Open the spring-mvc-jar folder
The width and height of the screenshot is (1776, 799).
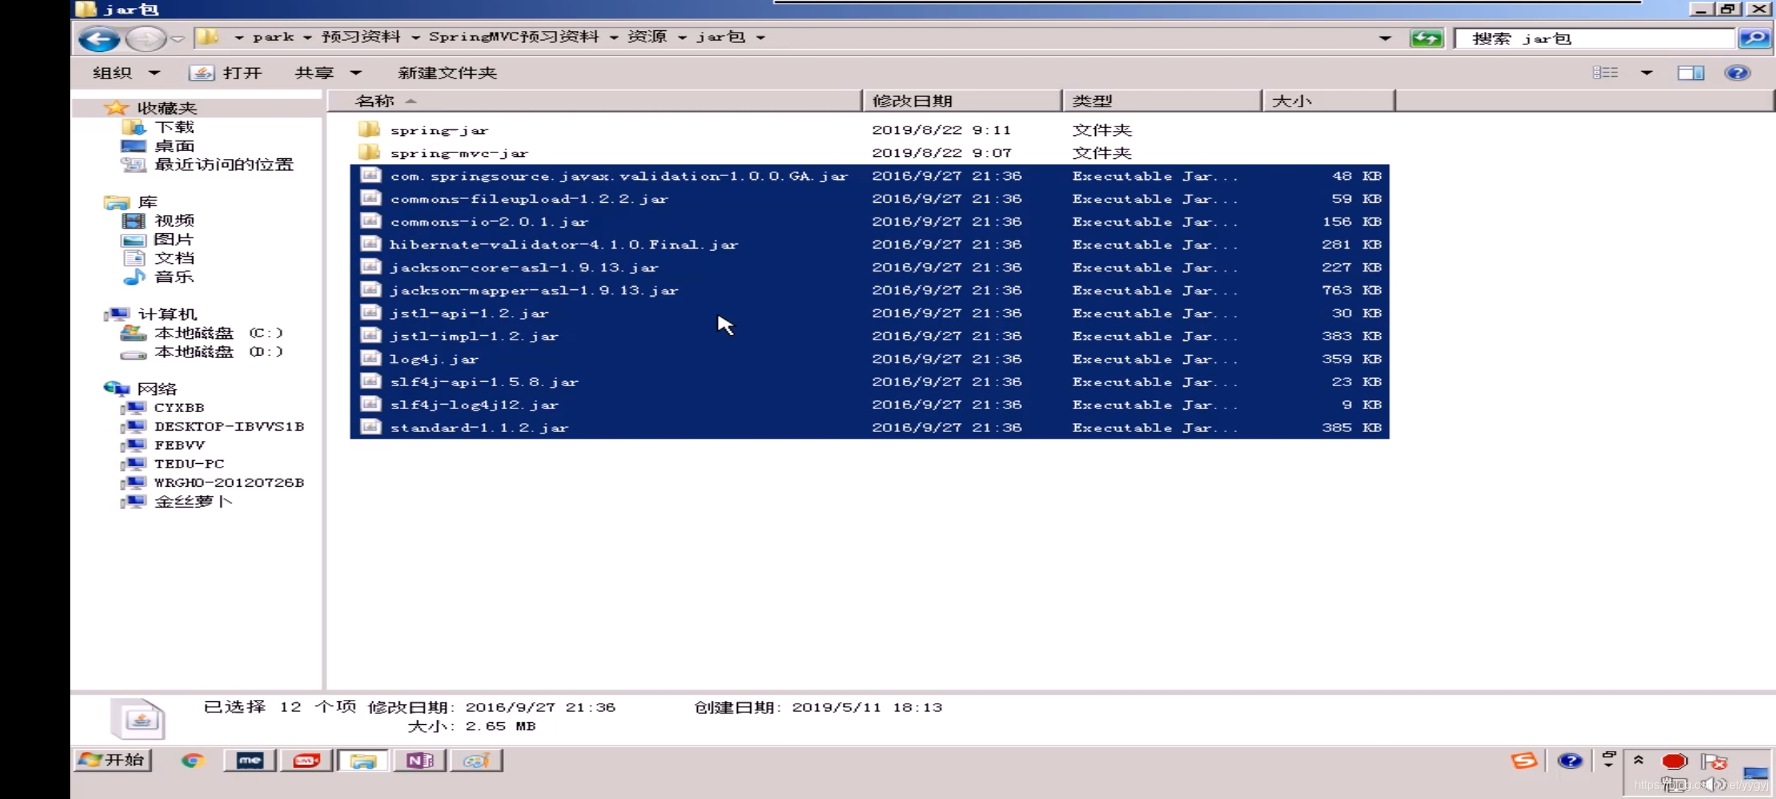[x=459, y=153]
